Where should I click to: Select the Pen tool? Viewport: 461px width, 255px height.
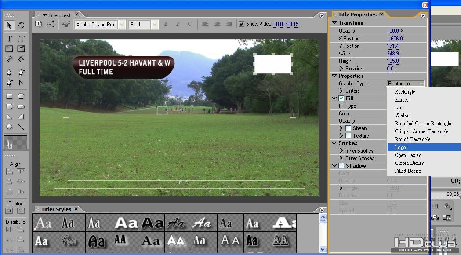coord(9,73)
